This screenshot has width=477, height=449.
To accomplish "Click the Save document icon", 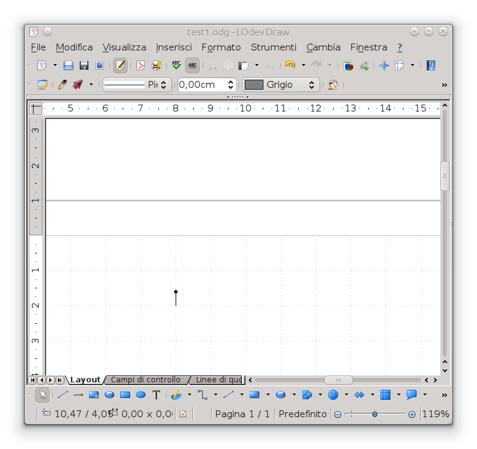I will point(68,65).
